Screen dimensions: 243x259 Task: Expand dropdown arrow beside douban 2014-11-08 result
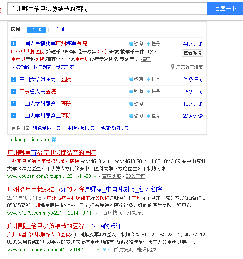[x=95, y=176]
